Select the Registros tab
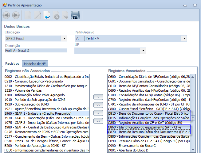 click(12, 63)
